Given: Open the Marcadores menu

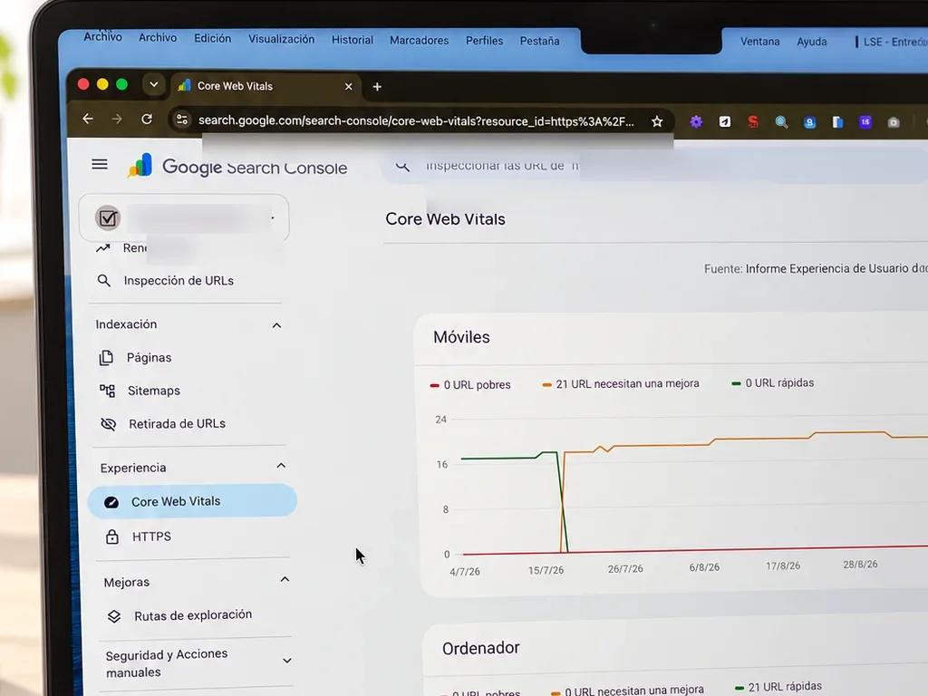Looking at the screenshot, I should click(x=419, y=40).
